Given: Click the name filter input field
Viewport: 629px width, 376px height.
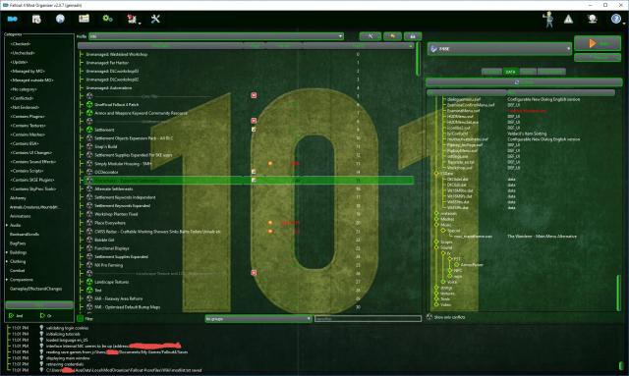Looking at the screenshot, I should coord(368,319).
